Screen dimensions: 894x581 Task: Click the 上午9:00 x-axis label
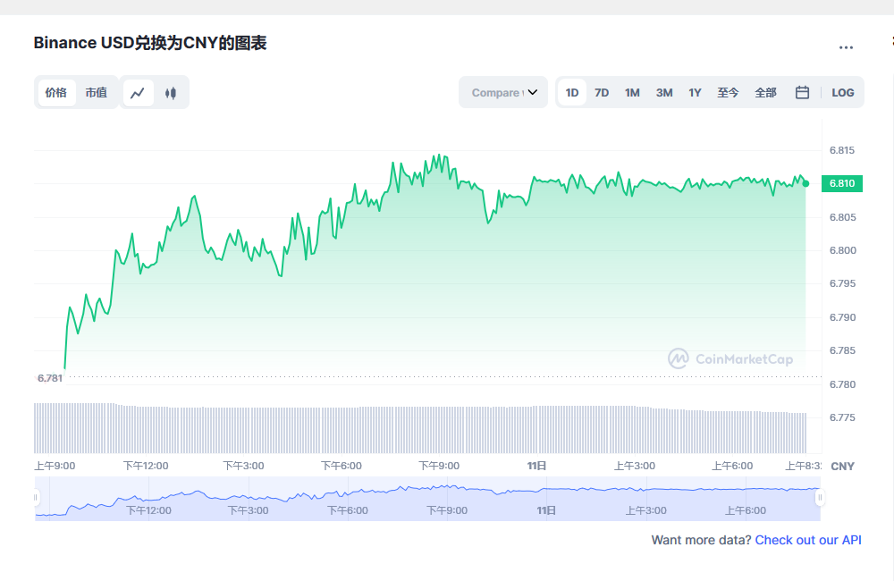point(55,466)
